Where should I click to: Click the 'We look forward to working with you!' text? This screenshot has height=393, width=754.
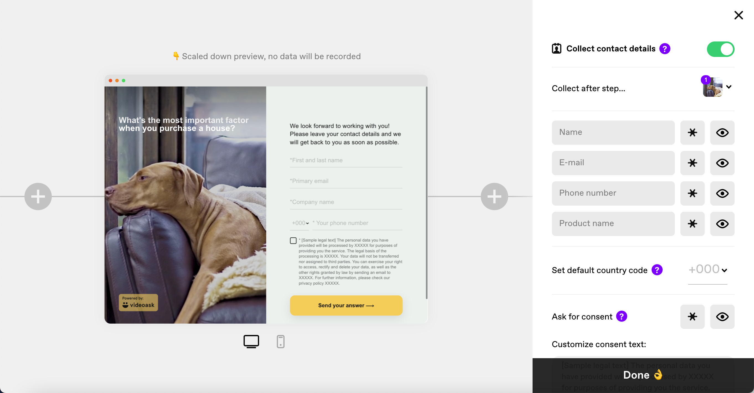click(x=340, y=126)
